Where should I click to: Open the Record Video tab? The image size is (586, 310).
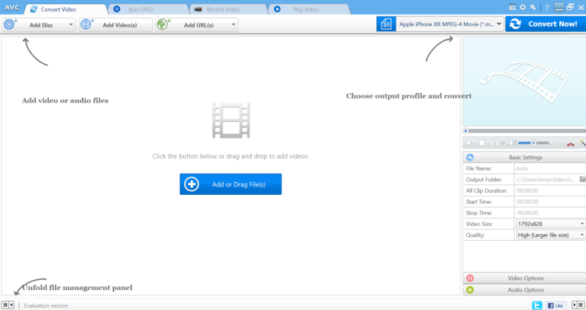(226, 9)
